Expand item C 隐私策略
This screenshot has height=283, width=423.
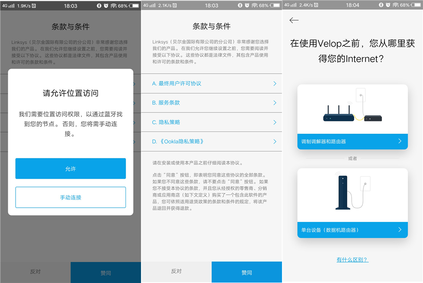(211, 122)
